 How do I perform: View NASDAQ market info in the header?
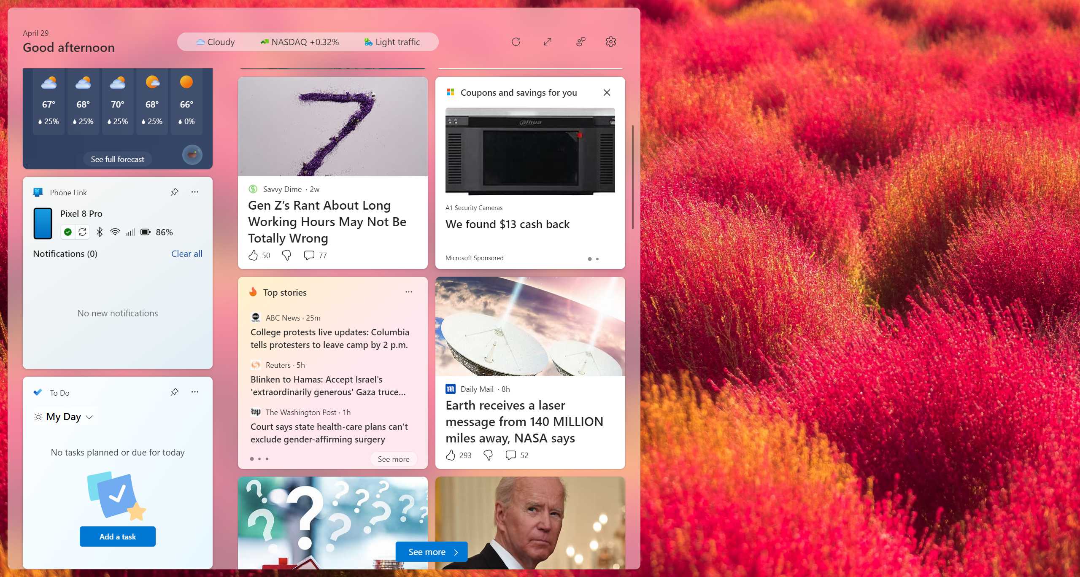coord(300,42)
